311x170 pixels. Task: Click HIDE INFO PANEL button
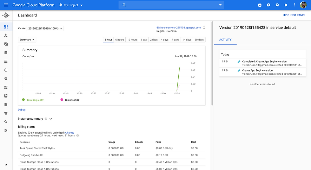[294, 15]
